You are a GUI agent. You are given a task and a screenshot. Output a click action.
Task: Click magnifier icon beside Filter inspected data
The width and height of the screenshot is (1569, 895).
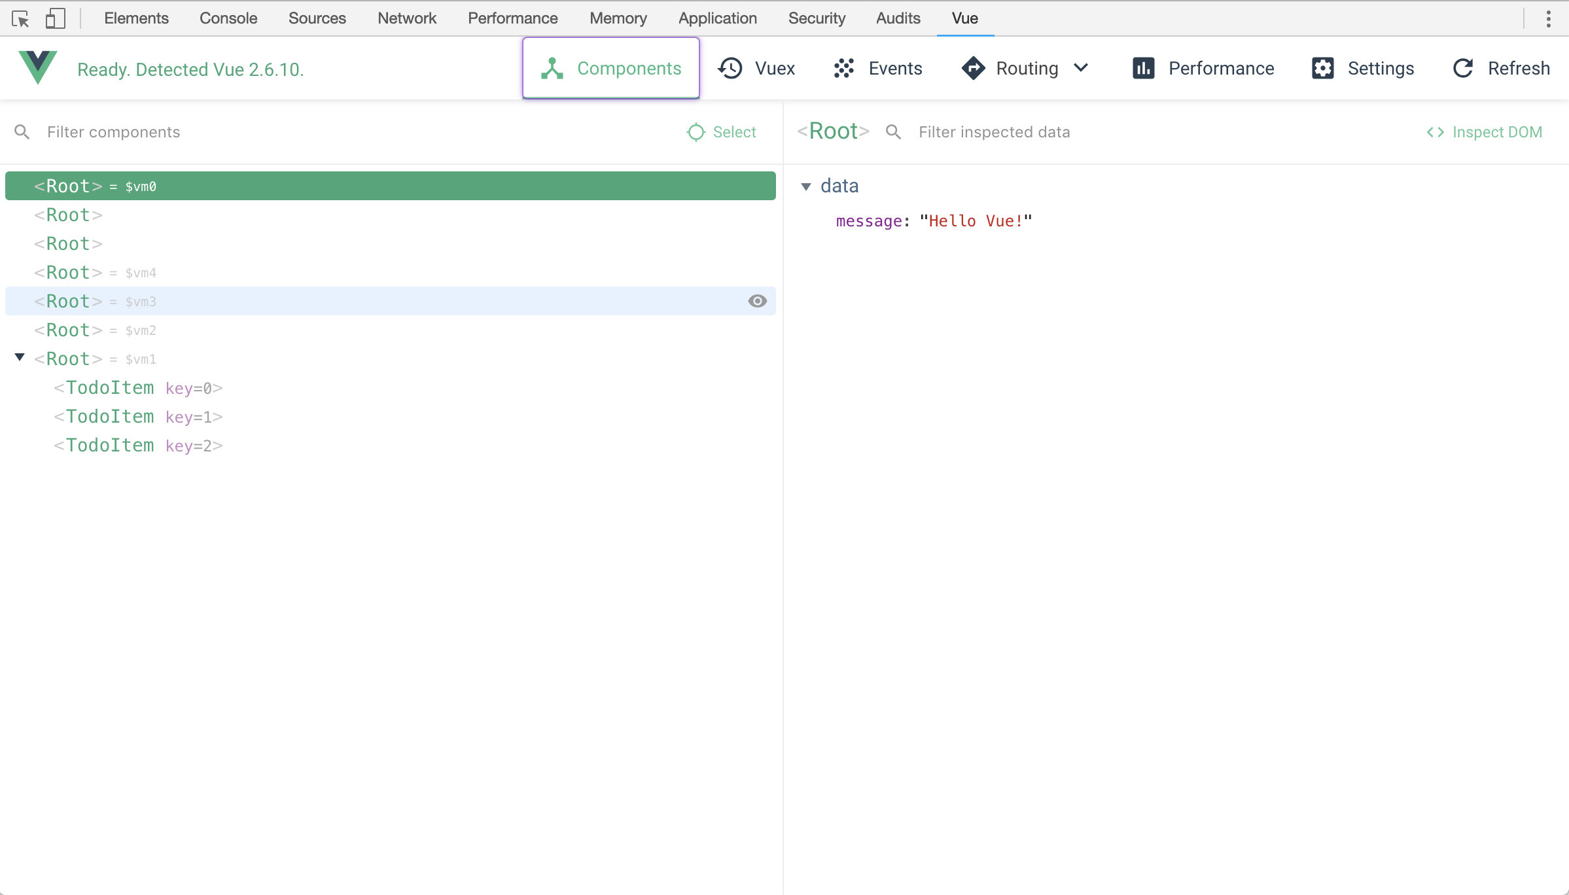tap(893, 132)
